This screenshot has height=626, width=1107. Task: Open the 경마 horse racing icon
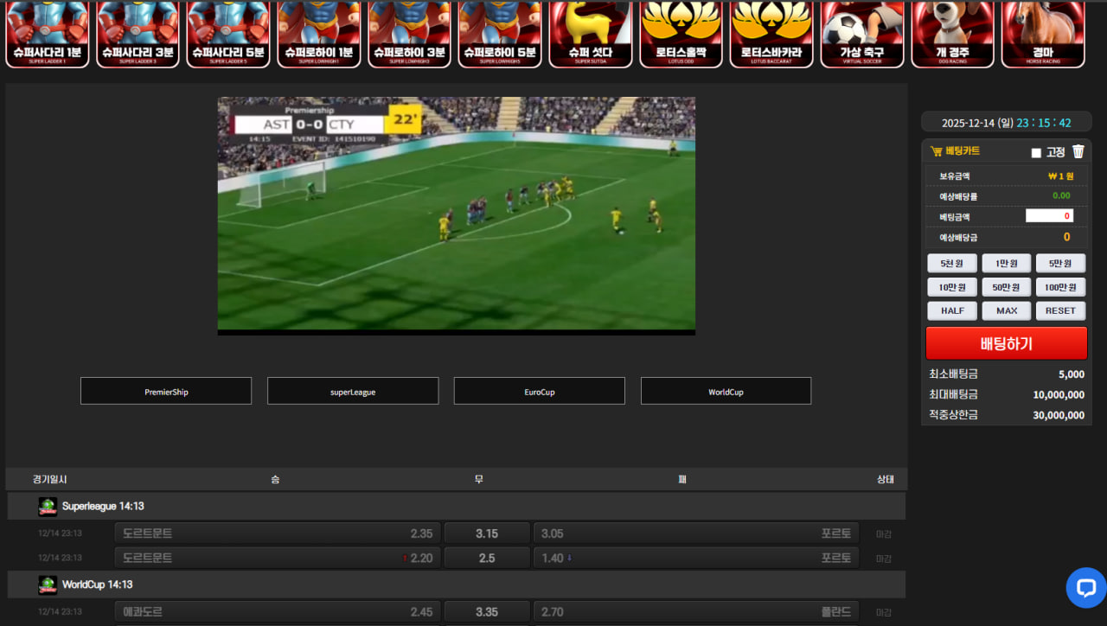click(1042, 34)
